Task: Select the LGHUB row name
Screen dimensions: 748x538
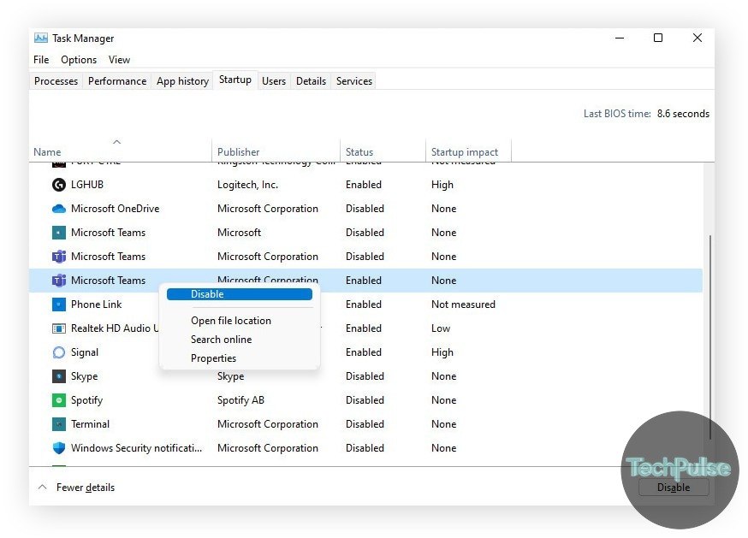Action: [x=86, y=185]
